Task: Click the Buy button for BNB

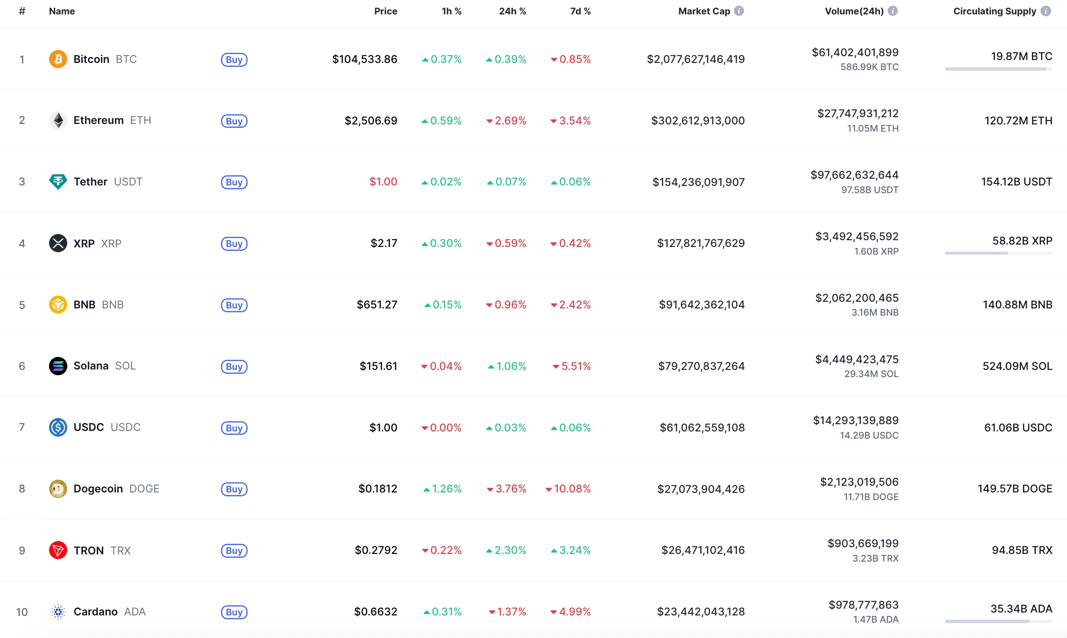Action: point(234,305)
